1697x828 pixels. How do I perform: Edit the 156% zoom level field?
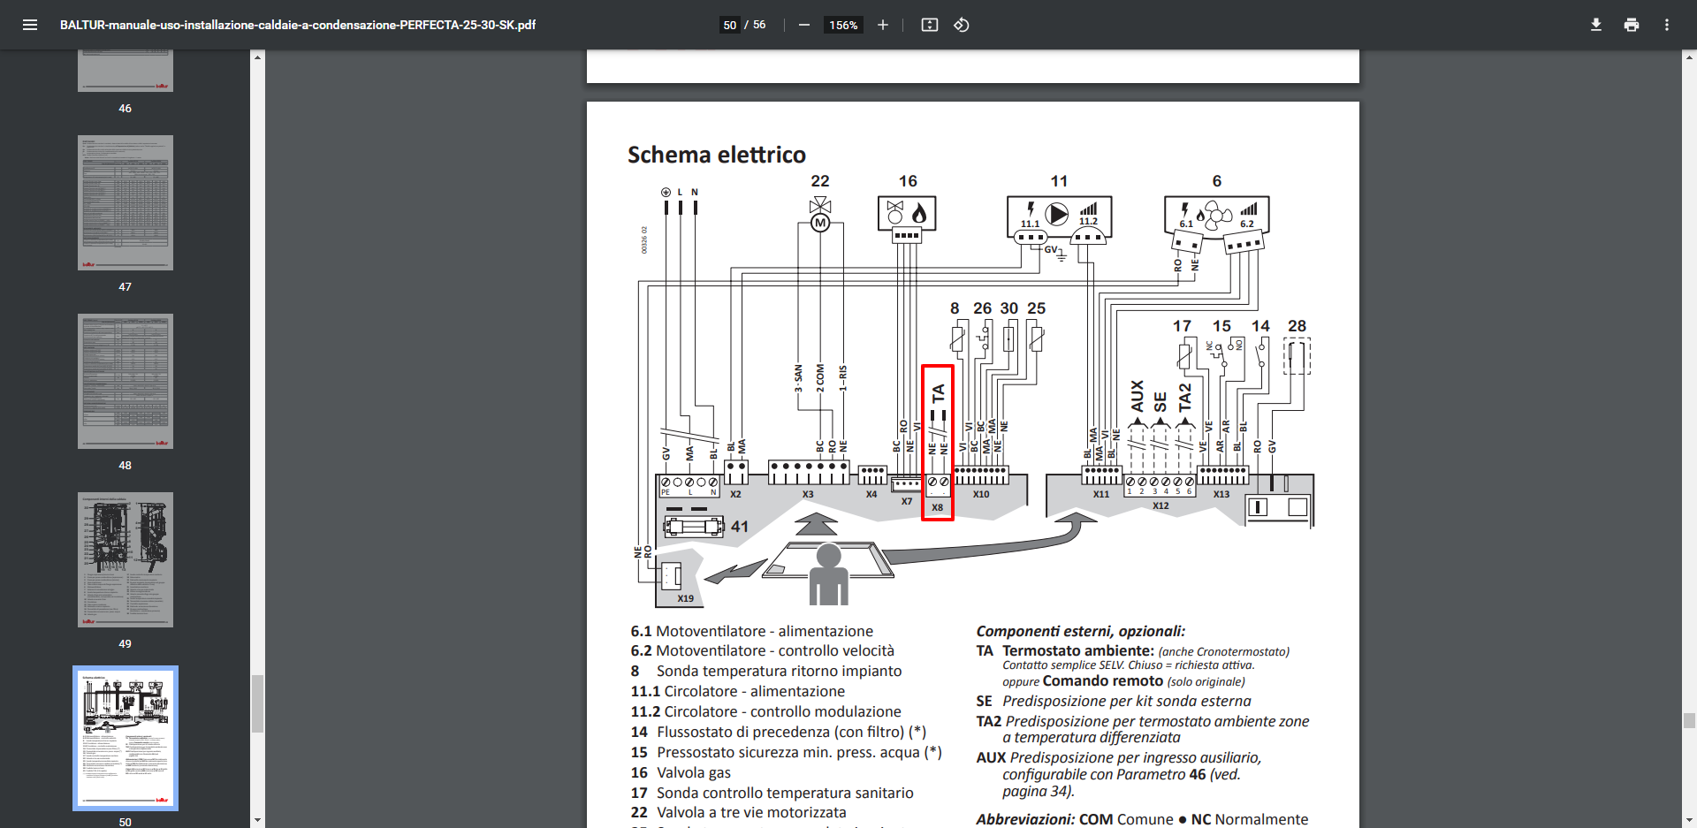(843, 25)
